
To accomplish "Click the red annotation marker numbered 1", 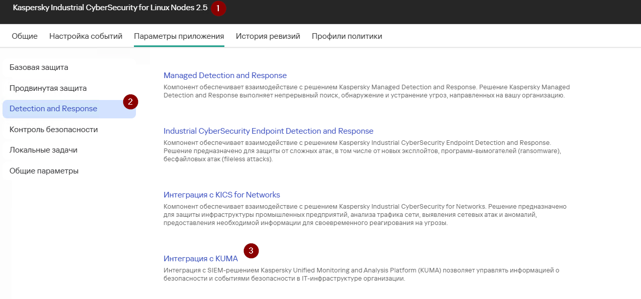I will 218,8.
